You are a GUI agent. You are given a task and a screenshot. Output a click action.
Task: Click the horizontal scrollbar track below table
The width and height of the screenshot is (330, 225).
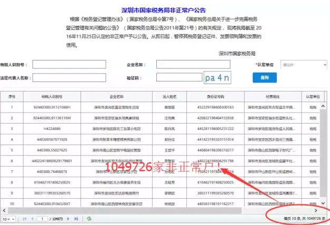click(158, 210)
